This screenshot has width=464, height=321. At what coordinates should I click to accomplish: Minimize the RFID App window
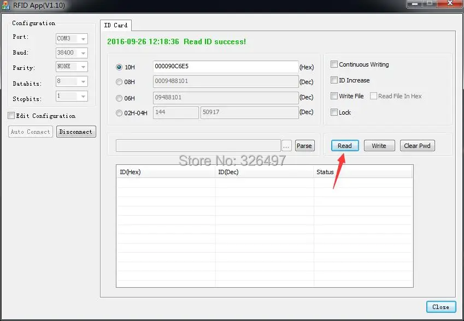point(415,4)
